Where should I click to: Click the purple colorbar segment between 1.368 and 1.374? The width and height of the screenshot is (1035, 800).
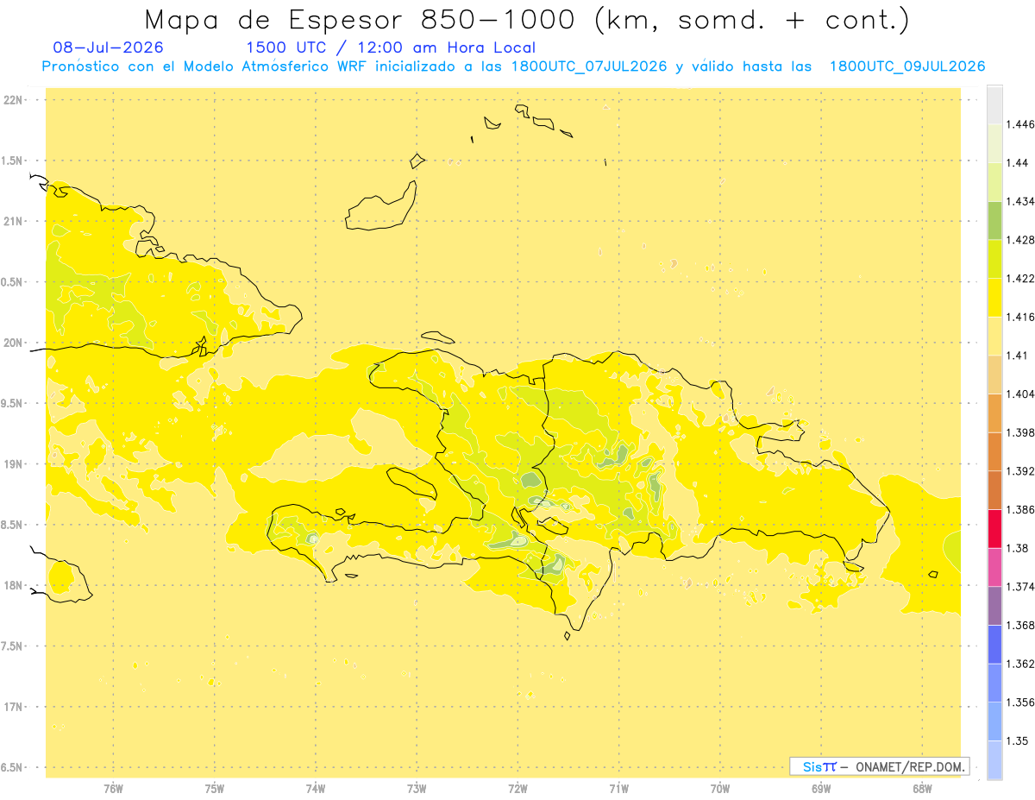(x=994, y=606)
